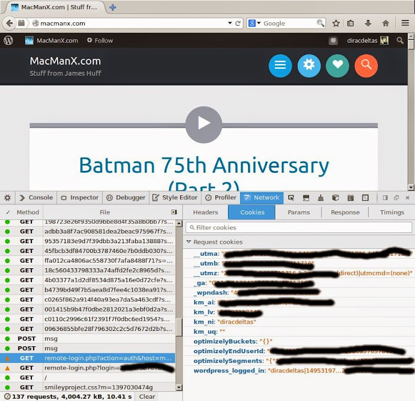Click the search engine magnifier in Google box
The image size is (415, 401).
320,23
